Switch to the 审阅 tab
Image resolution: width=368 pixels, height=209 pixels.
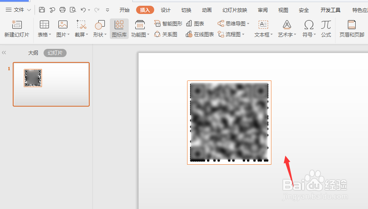[x=263, y=10]
